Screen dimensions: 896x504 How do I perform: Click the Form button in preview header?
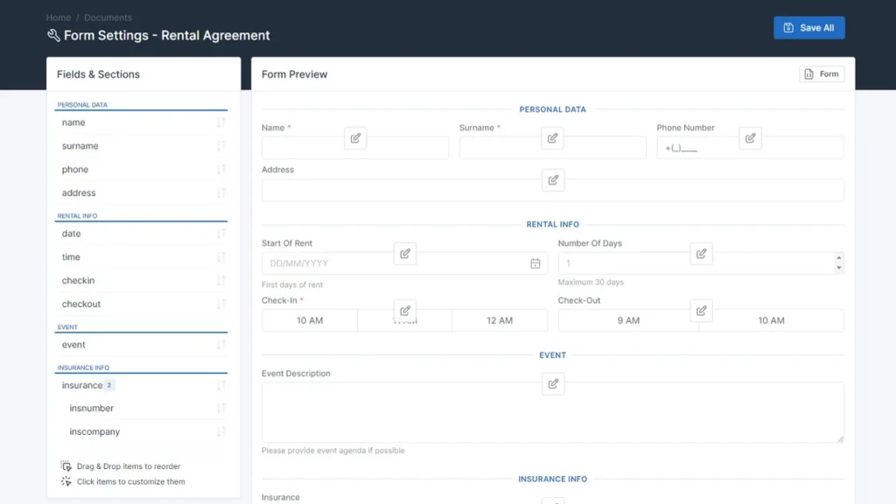tap(822, 74)
